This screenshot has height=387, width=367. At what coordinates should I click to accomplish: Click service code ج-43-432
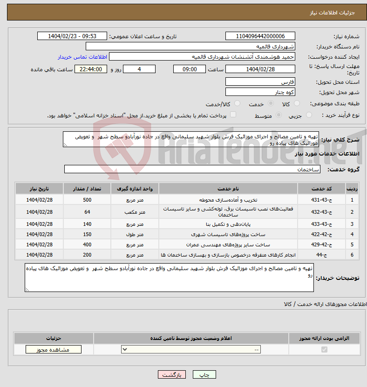[321, 212]
